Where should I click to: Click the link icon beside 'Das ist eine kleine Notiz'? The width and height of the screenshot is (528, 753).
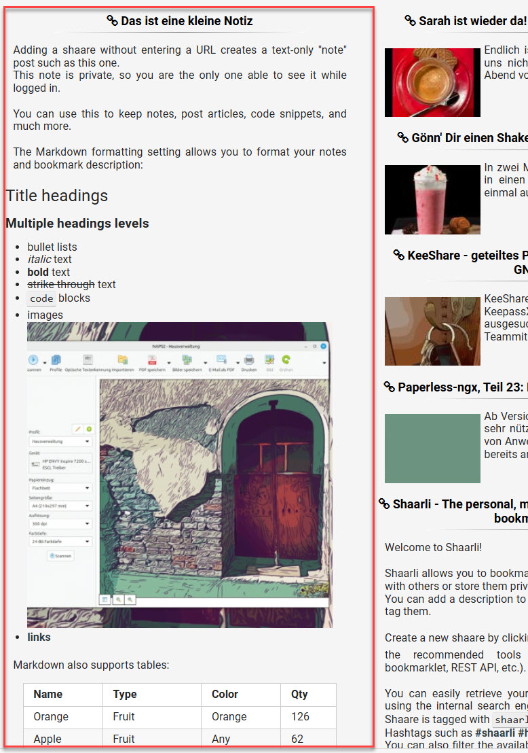[x=113, y=21]
